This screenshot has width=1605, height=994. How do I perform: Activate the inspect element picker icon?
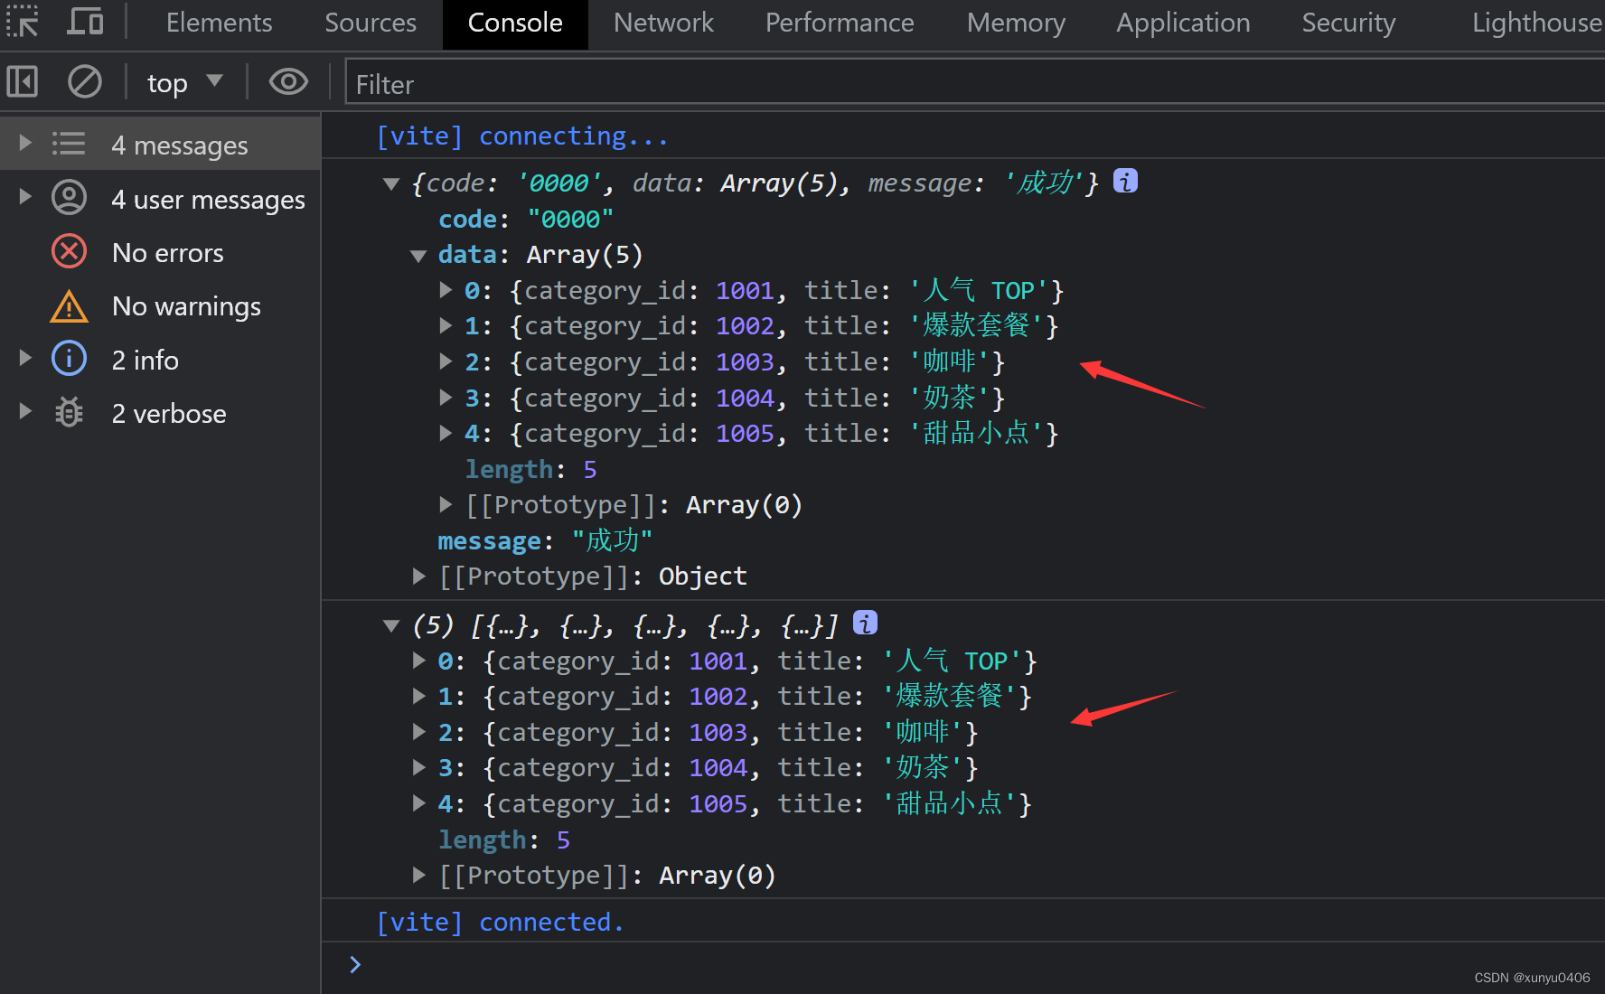(23, 22)
